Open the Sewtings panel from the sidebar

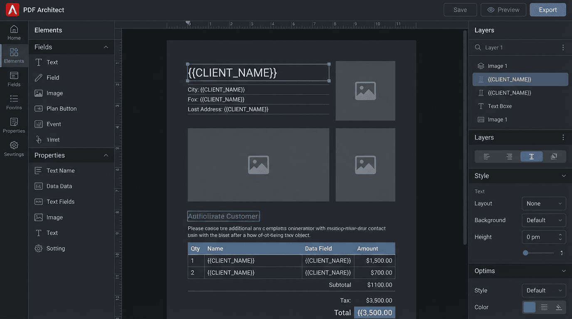tap(14, 149)
